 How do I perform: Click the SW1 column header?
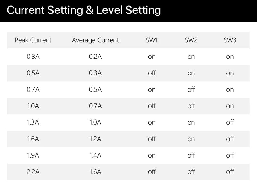click(x=152, y=40)
